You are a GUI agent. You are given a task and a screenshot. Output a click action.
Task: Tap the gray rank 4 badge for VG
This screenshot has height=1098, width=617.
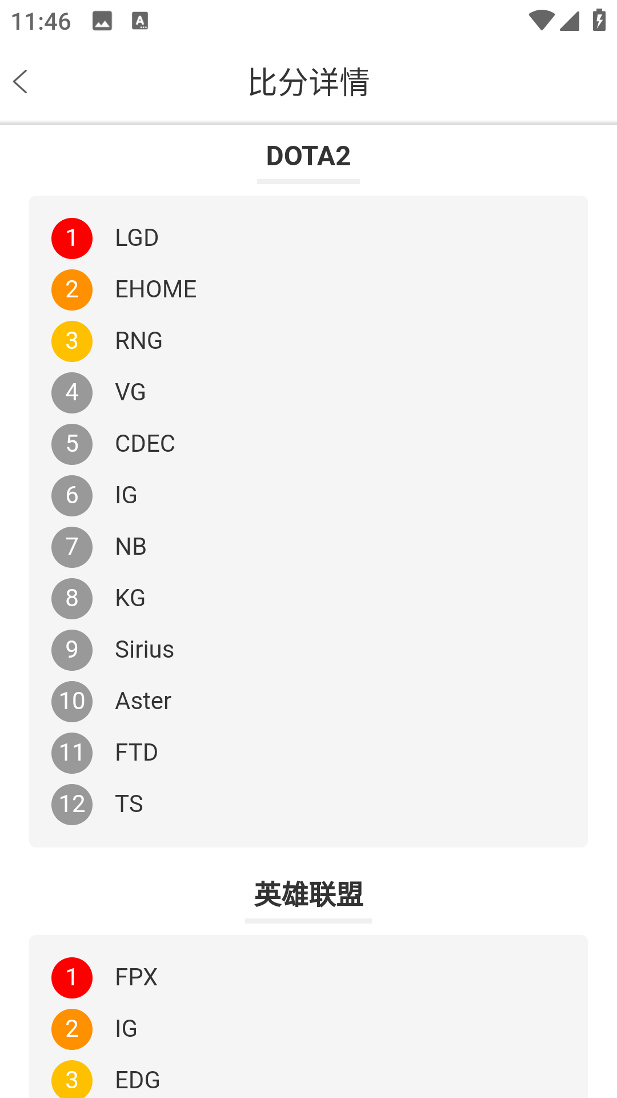click(x=72, y=392)
